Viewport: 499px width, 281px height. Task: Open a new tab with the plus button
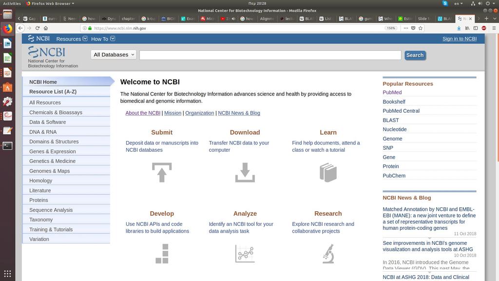point(486,19)
